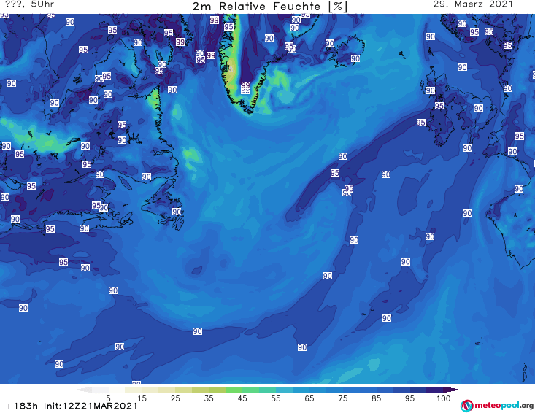This screenshot has width=535, height=413.
Task: Click the meteopool.org logo
Action: pyautogui.click(x=497, y=406)
